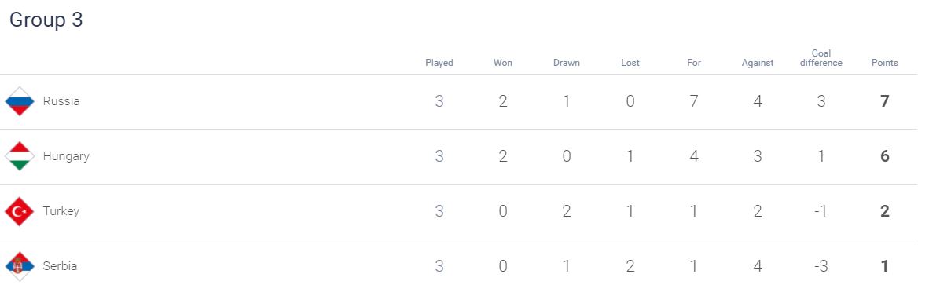The image size is (951, 296).
Task: Open the Russia team link
Action: (x=61, y=101)
